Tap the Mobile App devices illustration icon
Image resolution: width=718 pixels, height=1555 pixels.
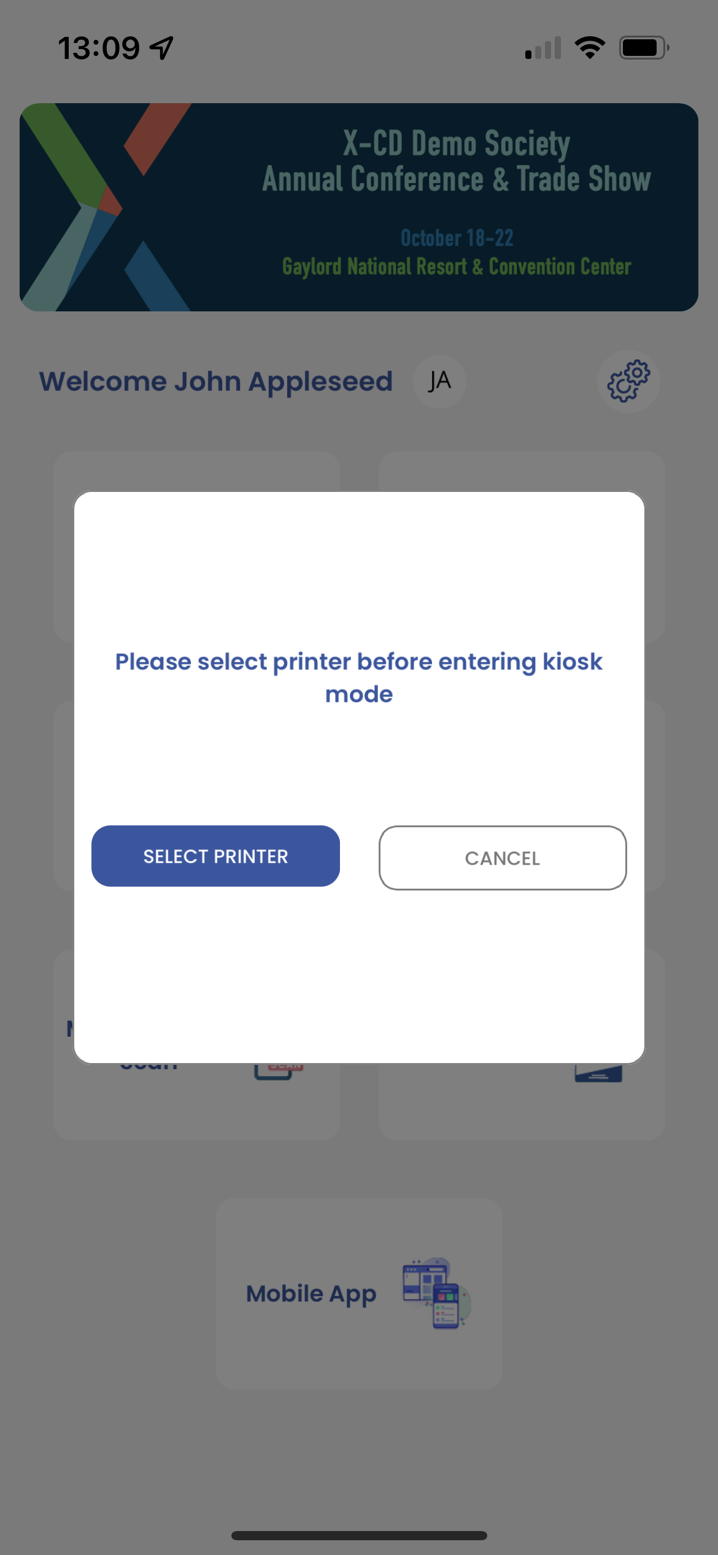pyautogui.click(x=436, y=1293)
